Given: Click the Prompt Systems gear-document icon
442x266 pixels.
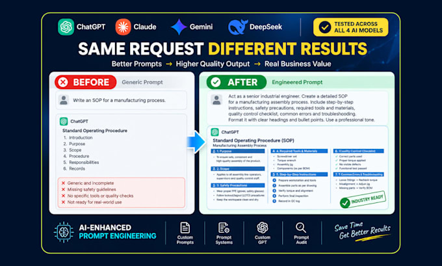Looking at the screenshot, I should [224, 228].
